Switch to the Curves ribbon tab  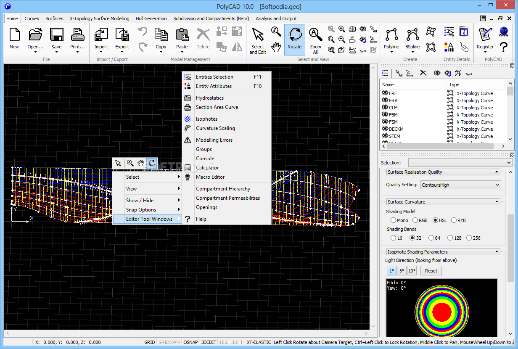32,19
